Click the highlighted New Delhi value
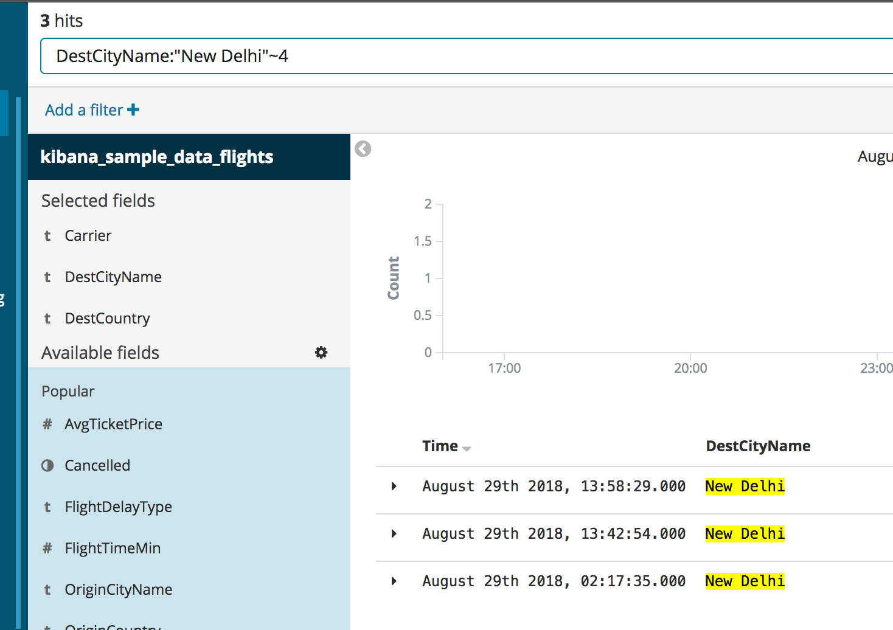Image resolution: width=893 pixels, height=630 pixels. pos(745,486)
